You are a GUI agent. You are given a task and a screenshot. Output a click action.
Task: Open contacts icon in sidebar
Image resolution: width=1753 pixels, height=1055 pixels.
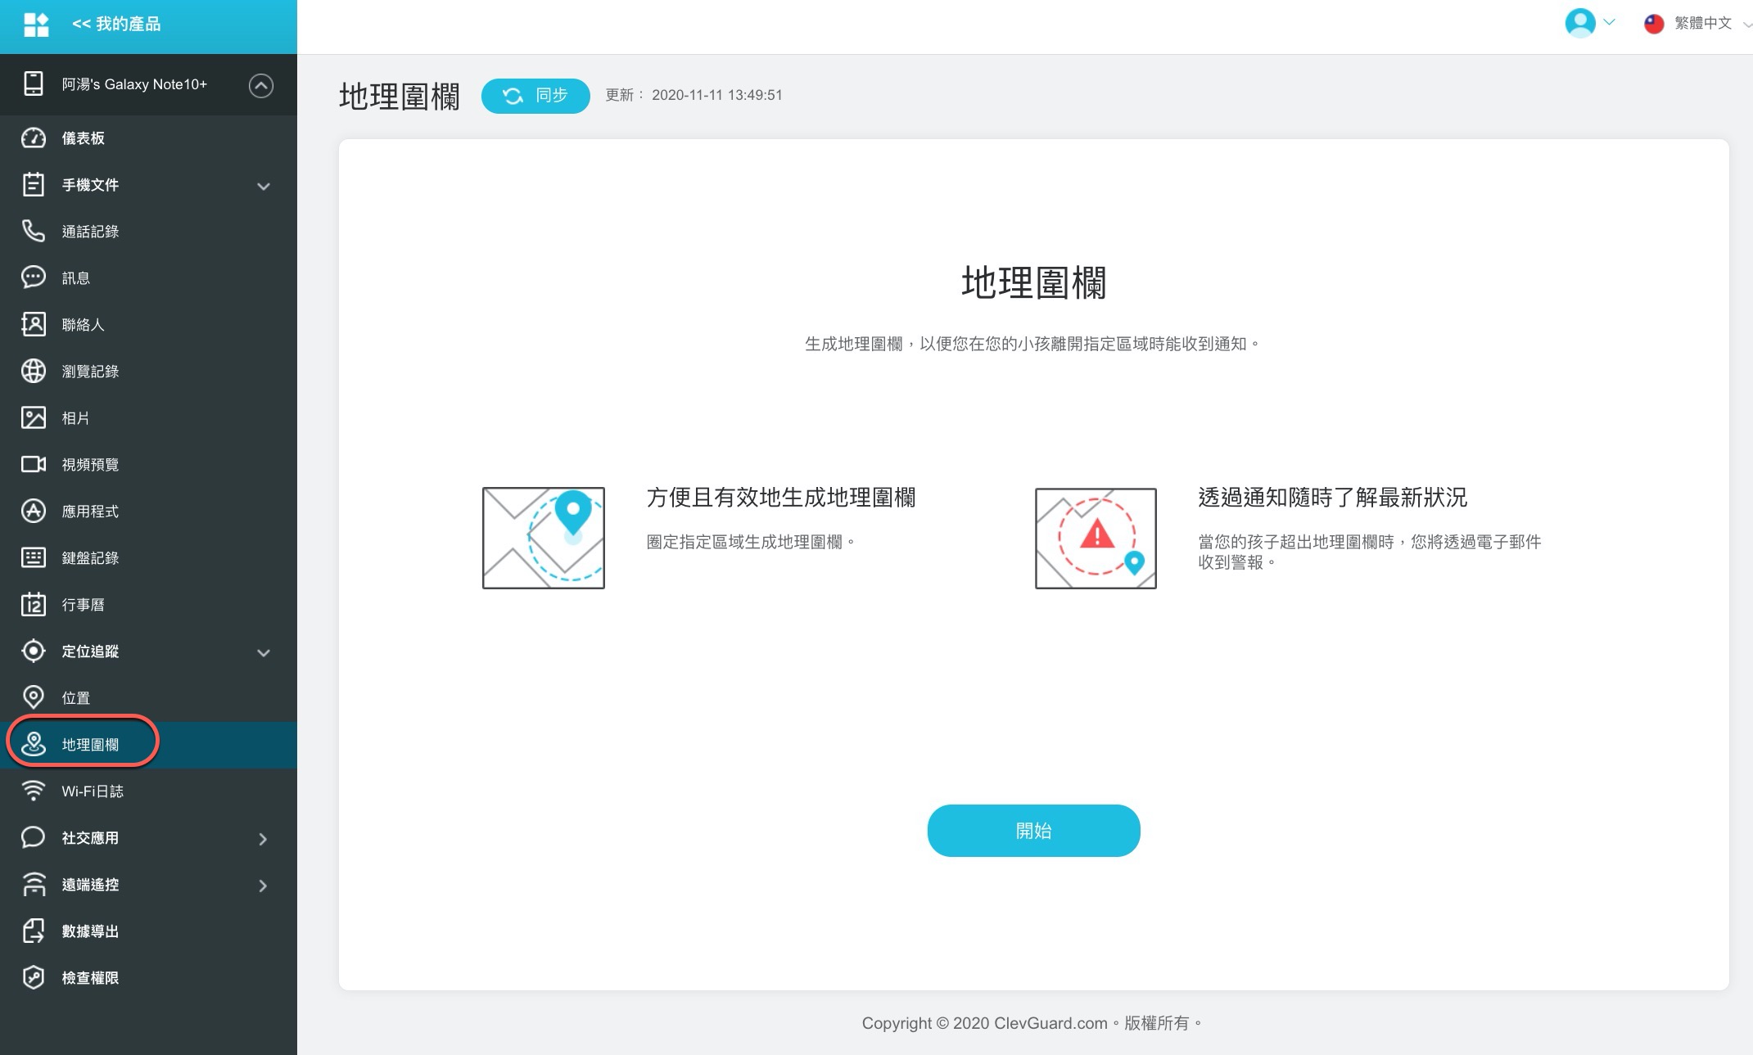(x=33, y=324)
